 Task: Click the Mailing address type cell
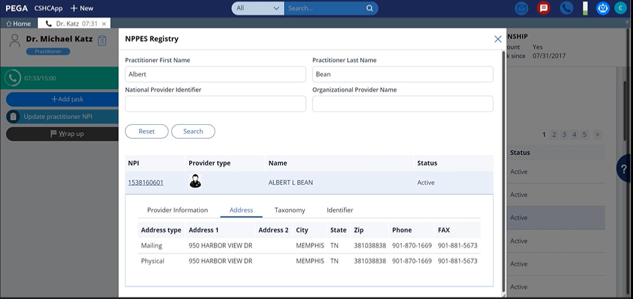pyautogui.click(x=151, y=246)
